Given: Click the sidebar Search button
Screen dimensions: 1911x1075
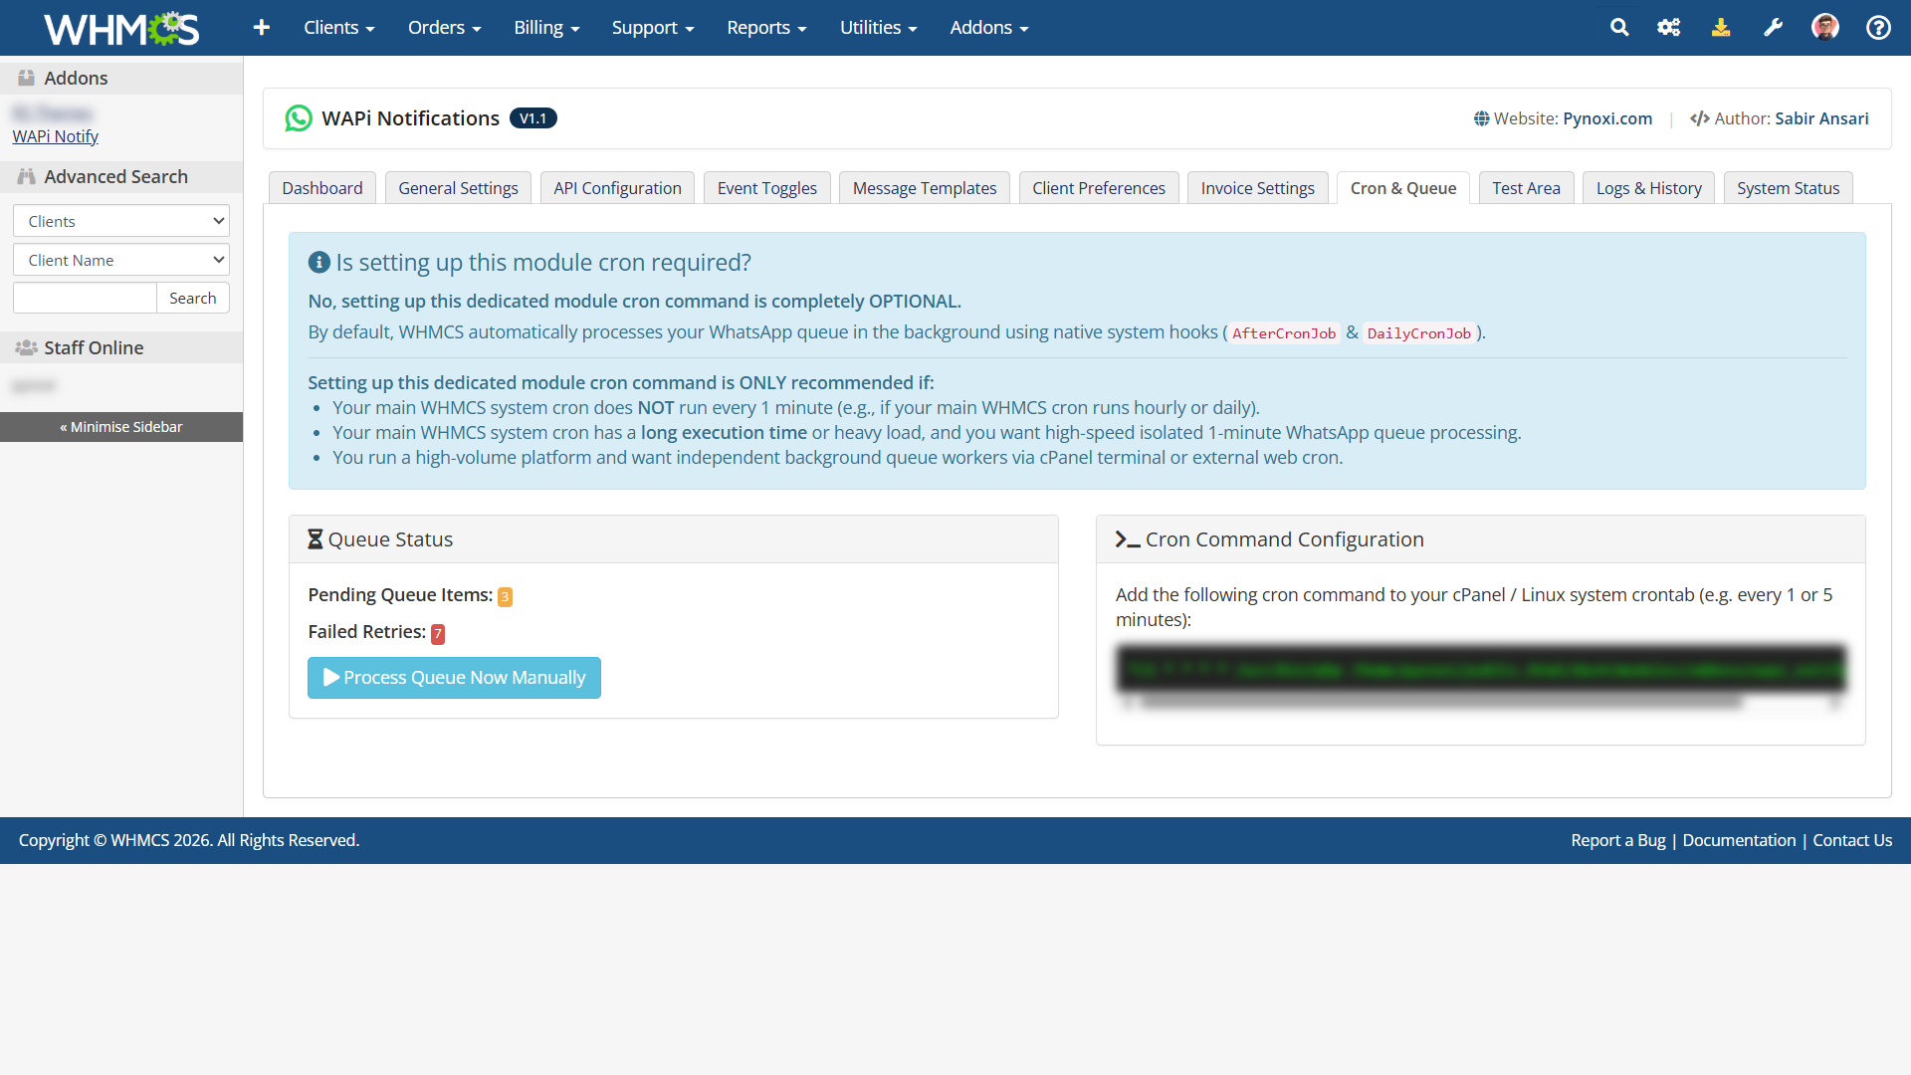Looking at the screenshot, I should point(193,298).
